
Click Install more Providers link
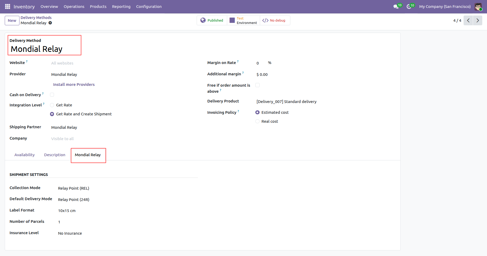[74, 85]
